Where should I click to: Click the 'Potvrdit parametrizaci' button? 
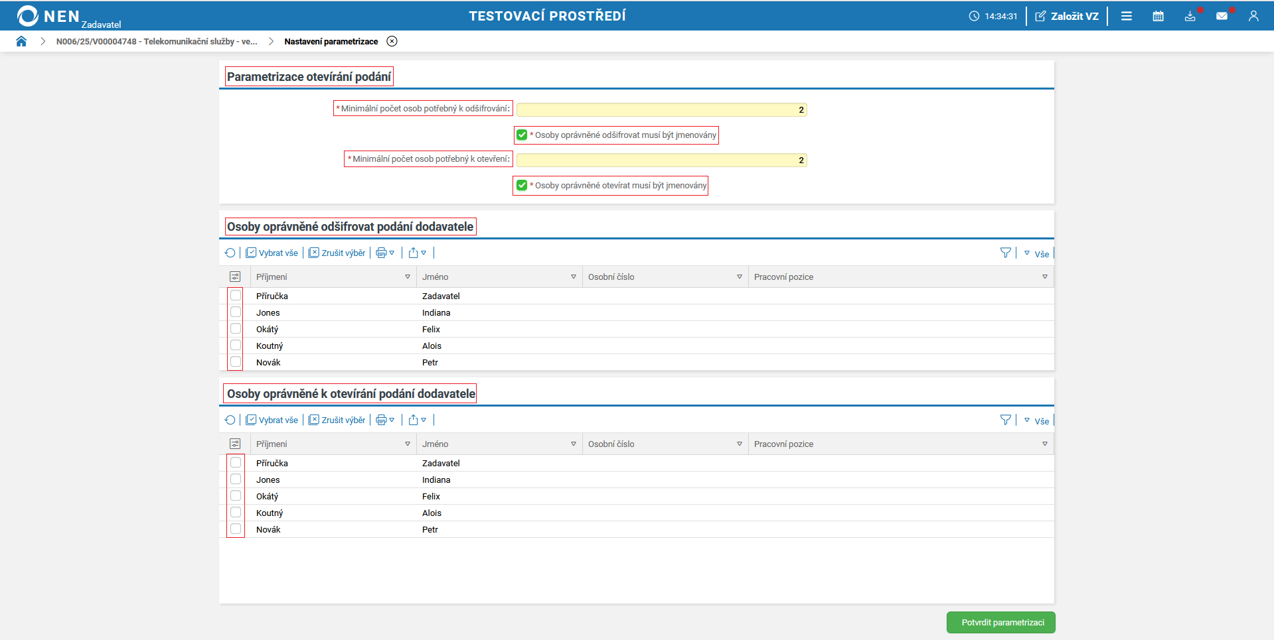pos(1000,622)
